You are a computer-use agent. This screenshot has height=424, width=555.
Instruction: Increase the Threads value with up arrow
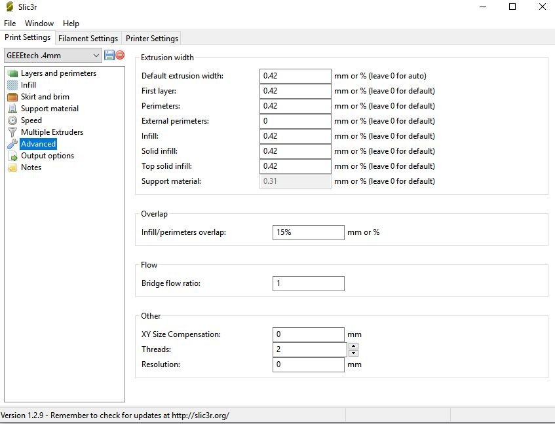353,346
